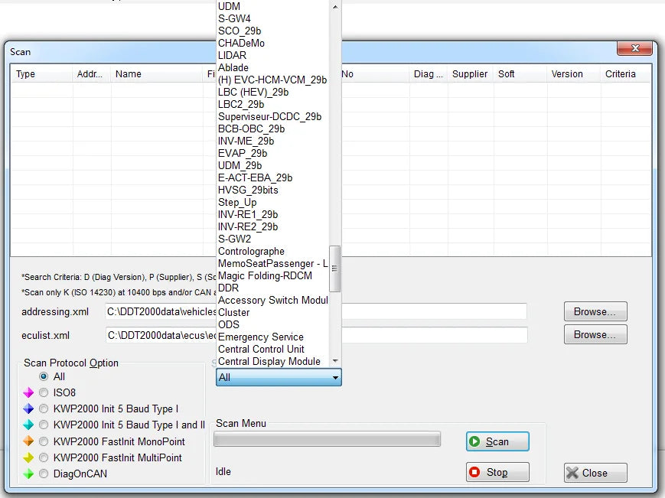
Task: Select the All scan protocol radio button
Action: (x=44, y=376)
